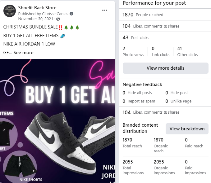Expand post text with See more
This screenshot has width=211, height=183.
23,53
